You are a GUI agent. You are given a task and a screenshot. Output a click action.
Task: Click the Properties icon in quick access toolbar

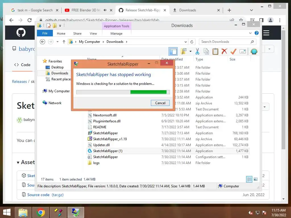(48, 26)
